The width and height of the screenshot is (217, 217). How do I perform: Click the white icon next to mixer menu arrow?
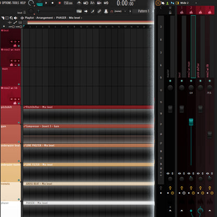(163, 3)
